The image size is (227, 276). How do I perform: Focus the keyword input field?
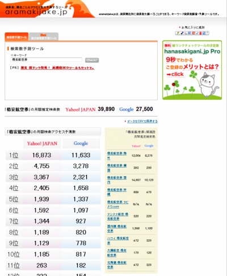(47, 60)
